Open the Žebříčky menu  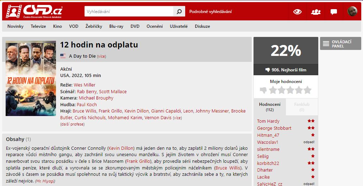[94, 26]
